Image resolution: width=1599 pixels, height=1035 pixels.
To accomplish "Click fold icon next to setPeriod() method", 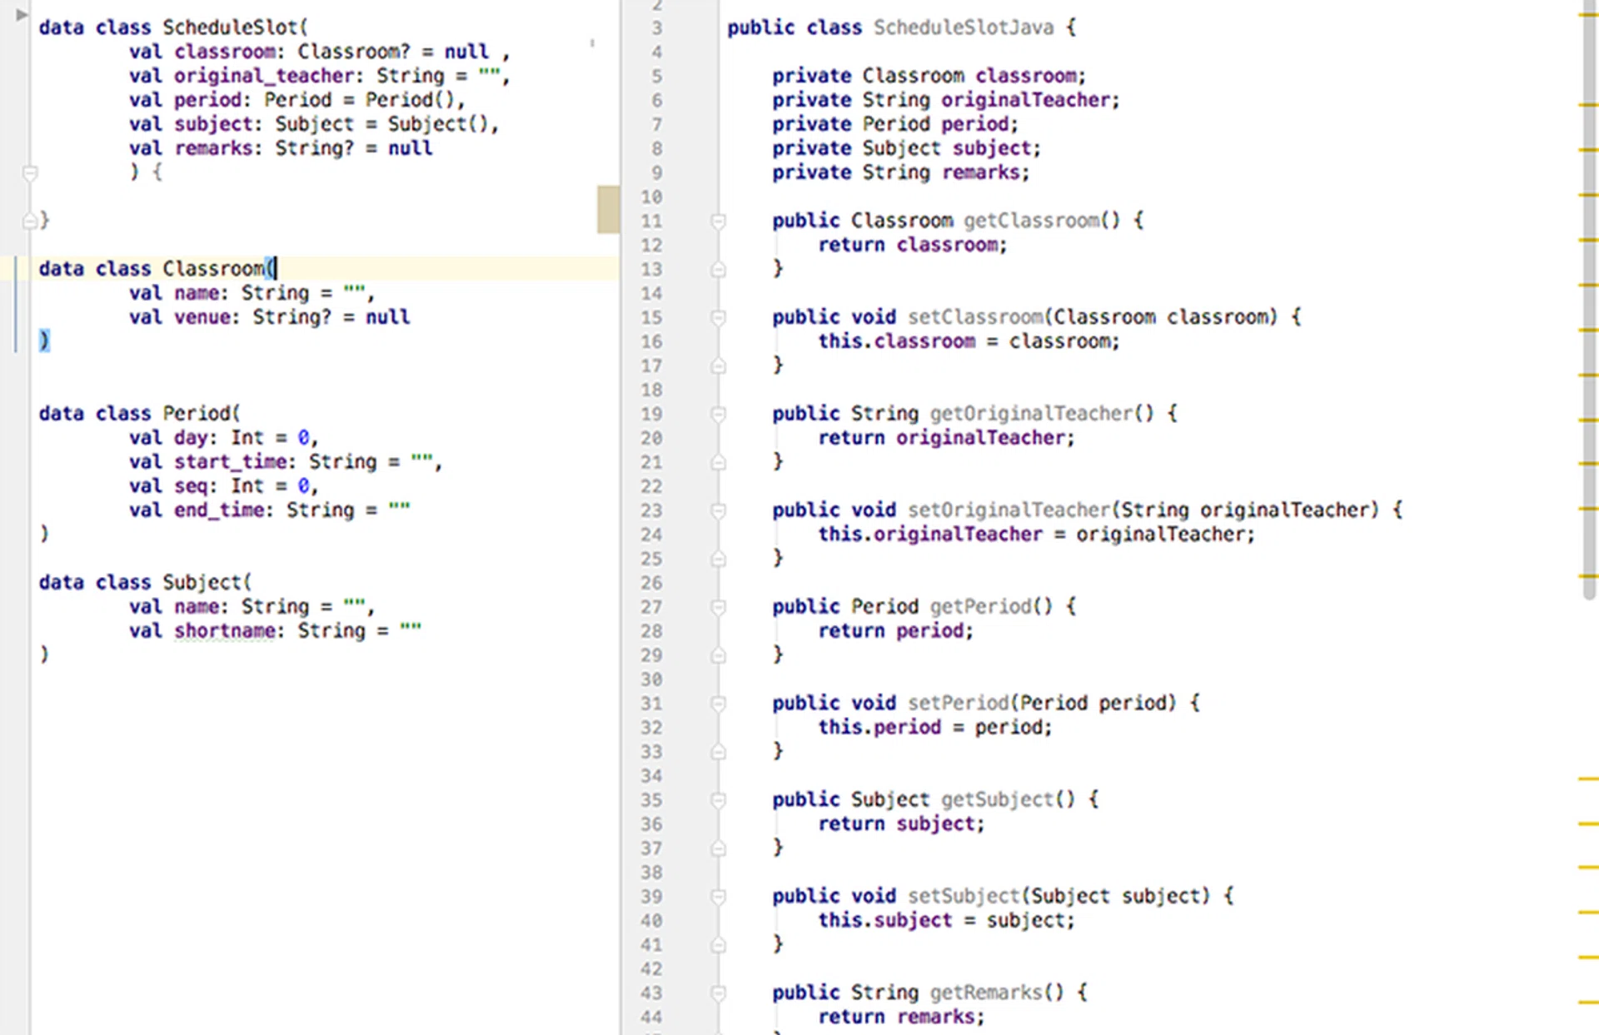I will coord(718,704).
